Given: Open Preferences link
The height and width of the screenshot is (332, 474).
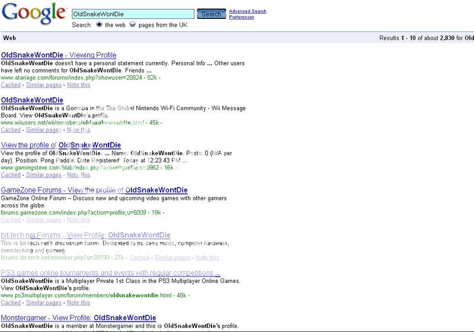Looking at the screenshot, I should (x=241, y=17).
